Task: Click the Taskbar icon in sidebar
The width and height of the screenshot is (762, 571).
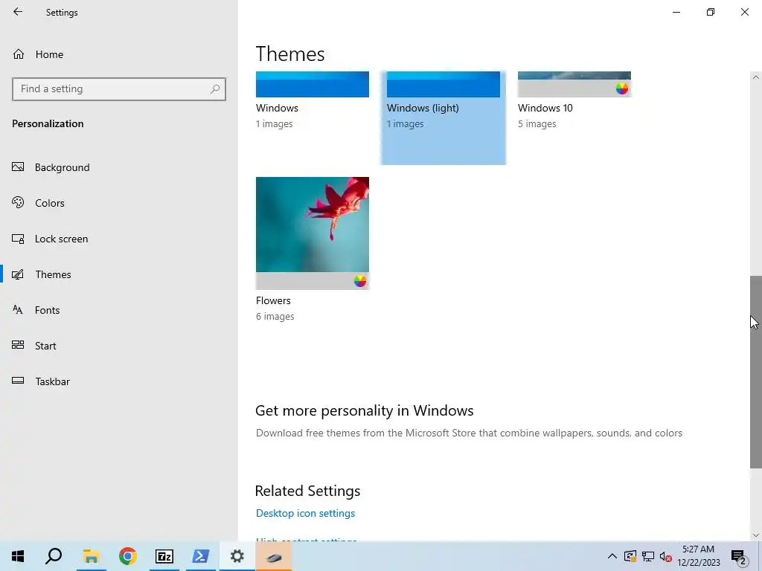Action: [18, 381]
